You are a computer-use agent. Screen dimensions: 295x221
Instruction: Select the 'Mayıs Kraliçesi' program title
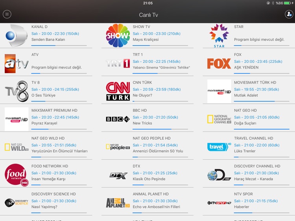coord(146,39)
